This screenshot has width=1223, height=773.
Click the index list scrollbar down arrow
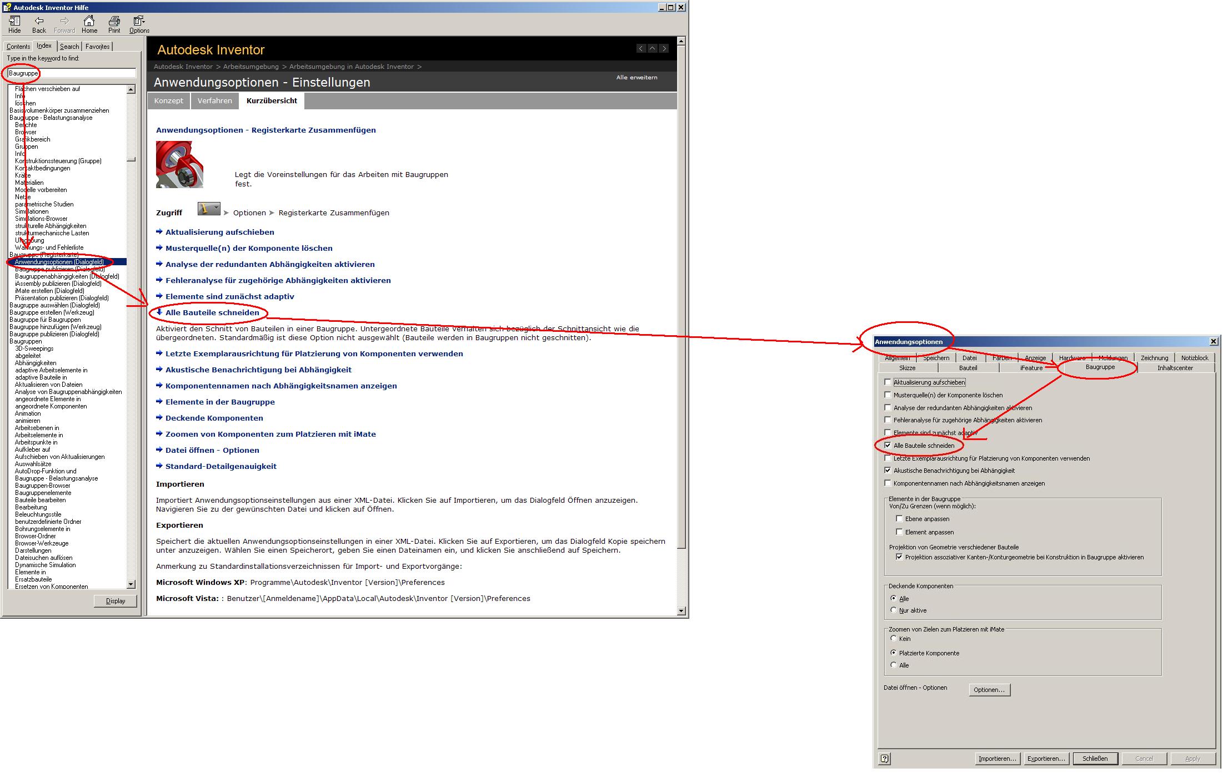point(131,584)
